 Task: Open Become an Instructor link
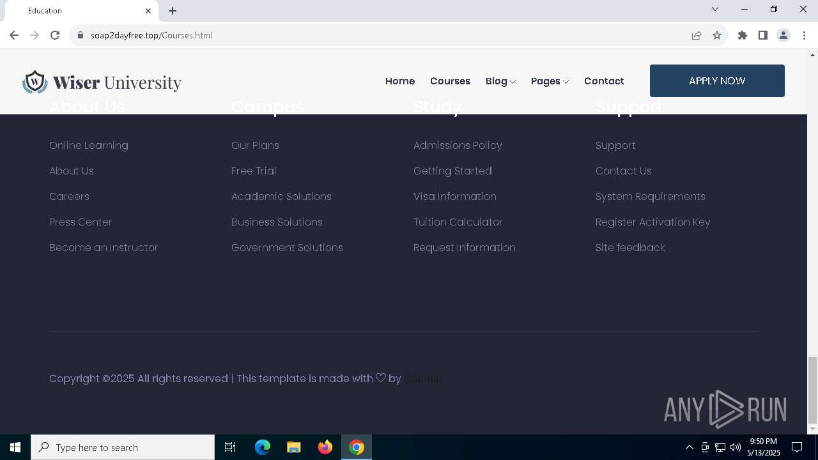pyautogui.click(x=104, y=248)
